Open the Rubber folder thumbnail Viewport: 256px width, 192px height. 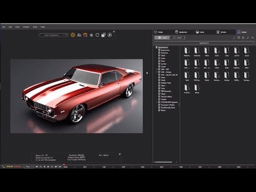227,76
